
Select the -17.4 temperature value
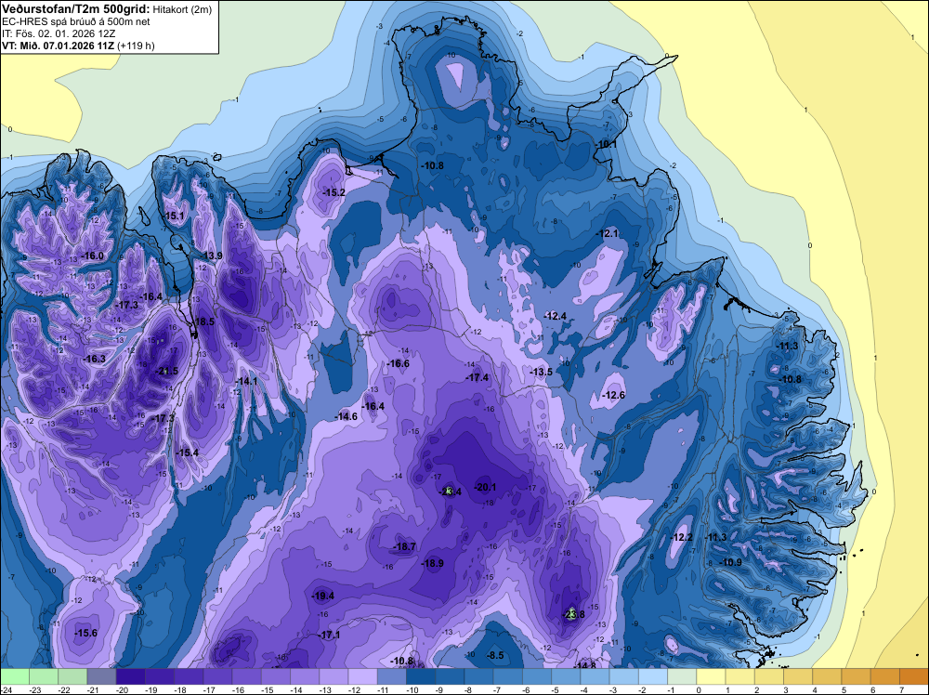coord(478,377)
